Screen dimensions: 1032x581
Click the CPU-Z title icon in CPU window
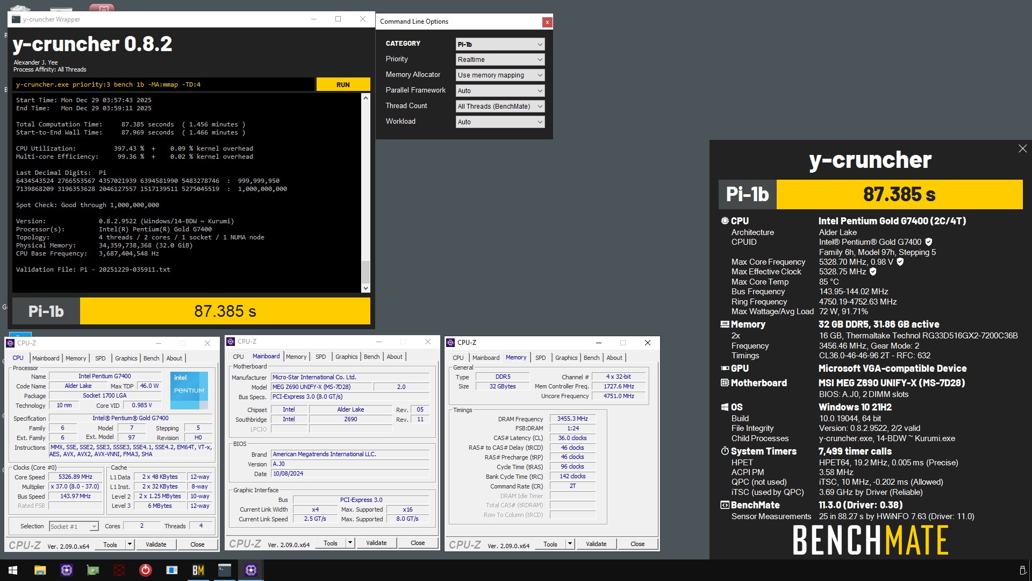10,343
